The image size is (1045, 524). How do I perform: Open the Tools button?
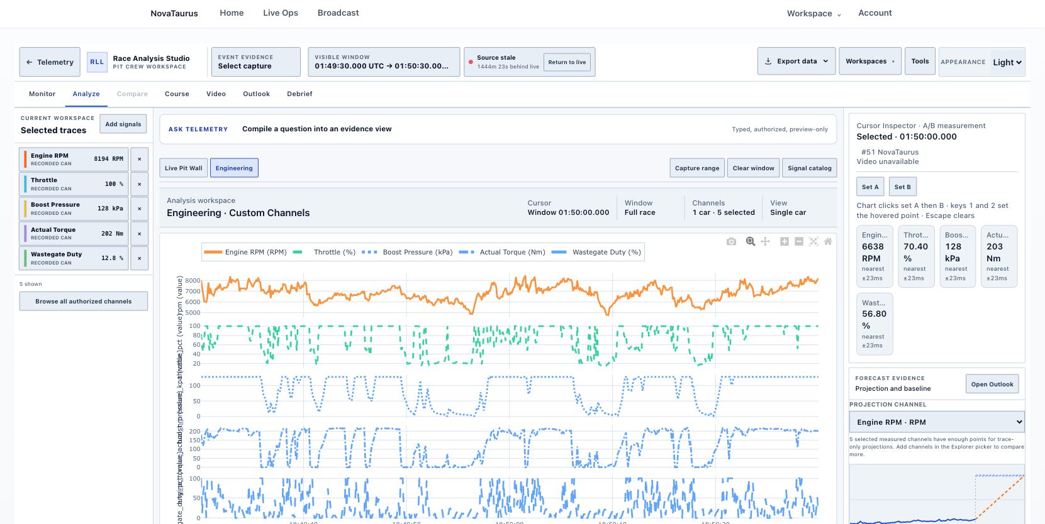(920, 62)
